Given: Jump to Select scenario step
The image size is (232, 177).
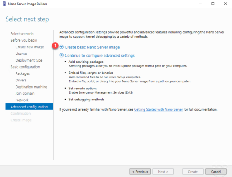Looking at the screenshot, I should [x=22, y=34].
